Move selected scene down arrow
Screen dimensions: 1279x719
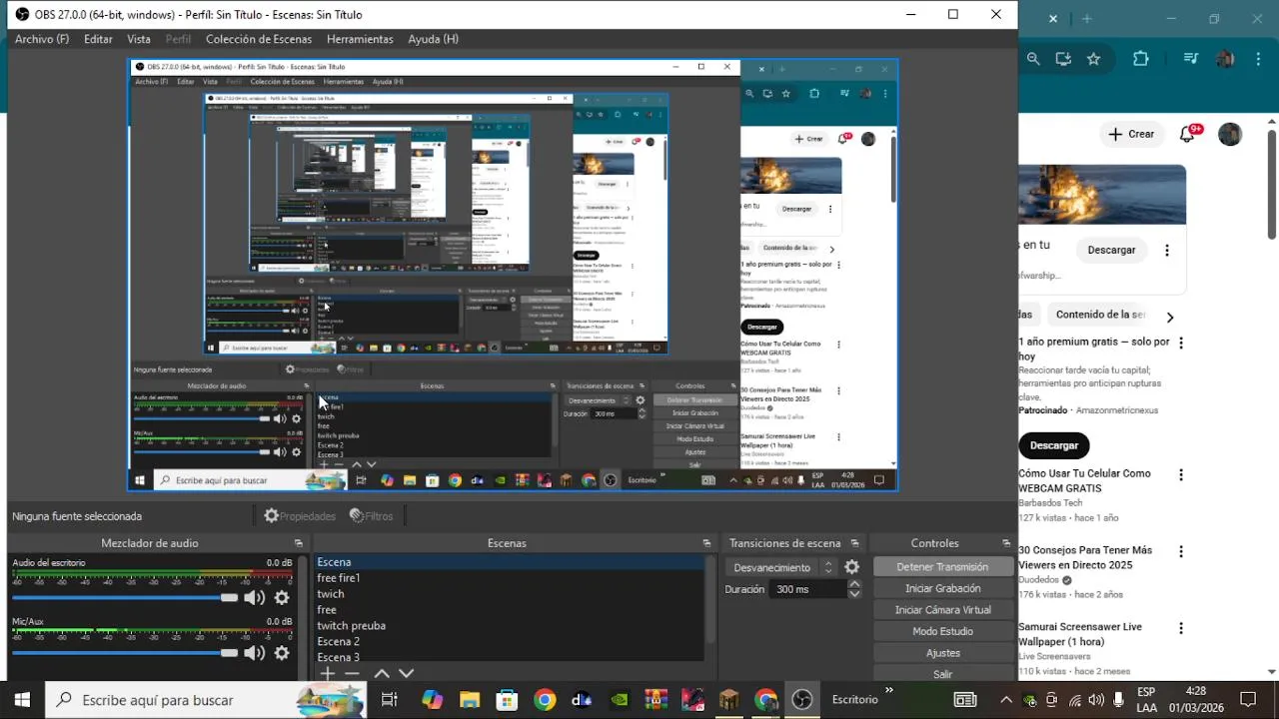pos(406,674)
